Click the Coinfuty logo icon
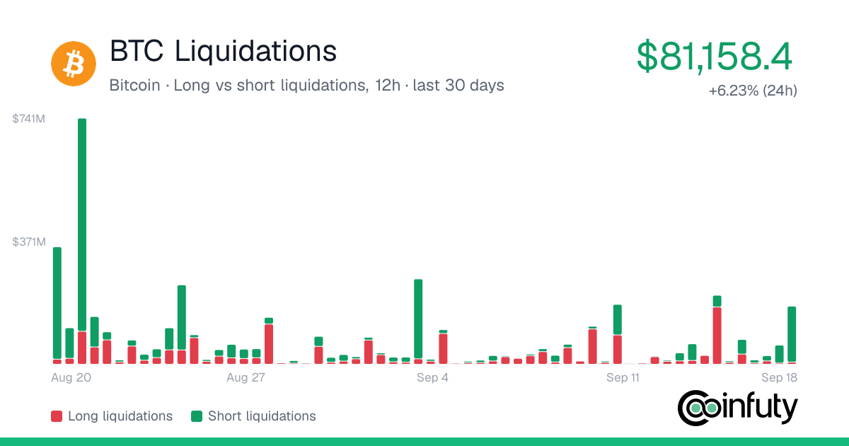Viewport: 849px width, 446px height. [x=738, y=408]
